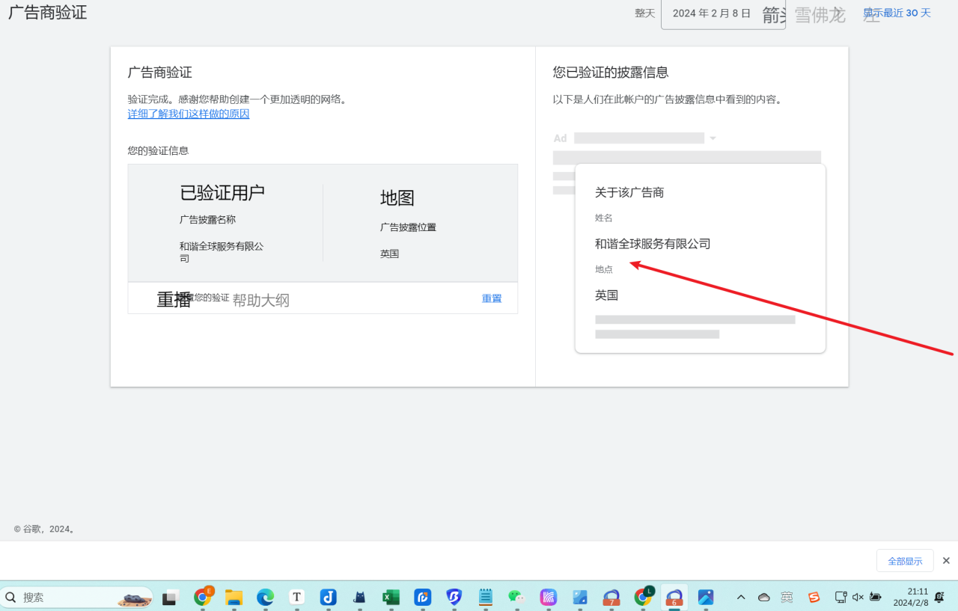Viewport: 958px width, 611px height.
Task: Click the 英 language indicator in the tray
Action: click(x=787, y=597)
